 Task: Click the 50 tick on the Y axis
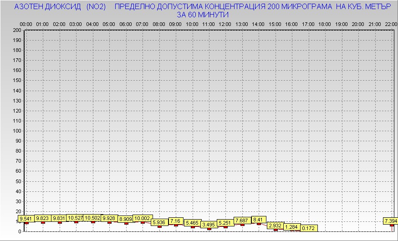[x=18, y=181]
